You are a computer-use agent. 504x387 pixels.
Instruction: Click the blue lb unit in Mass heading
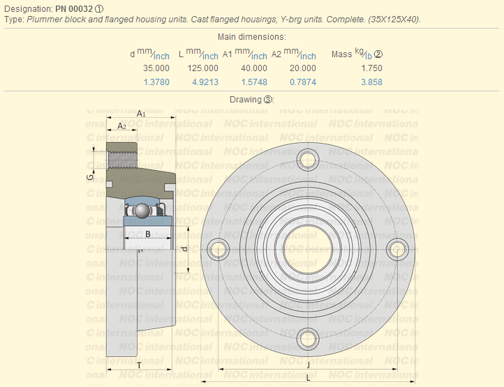click(369, 56)
